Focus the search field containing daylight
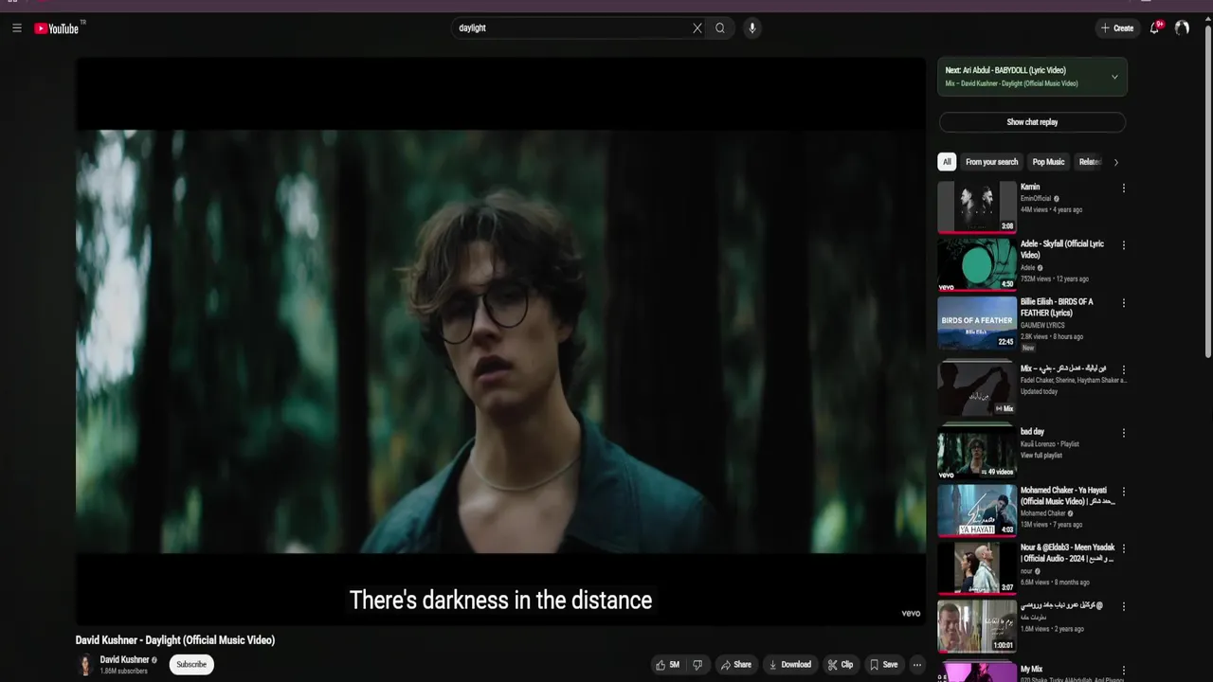The height and width of the screenshot is (682, 1213). (571, 28)
